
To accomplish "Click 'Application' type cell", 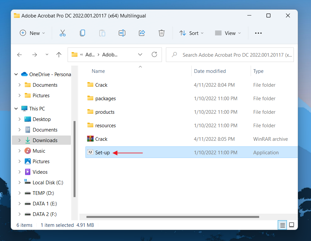I will pyautogui.click(x=266, y=153).
